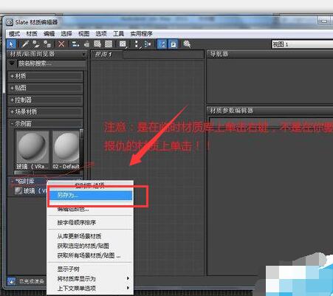Open the 模式 menu
Screen dimensions: 333x296
(x=14, y=34)
